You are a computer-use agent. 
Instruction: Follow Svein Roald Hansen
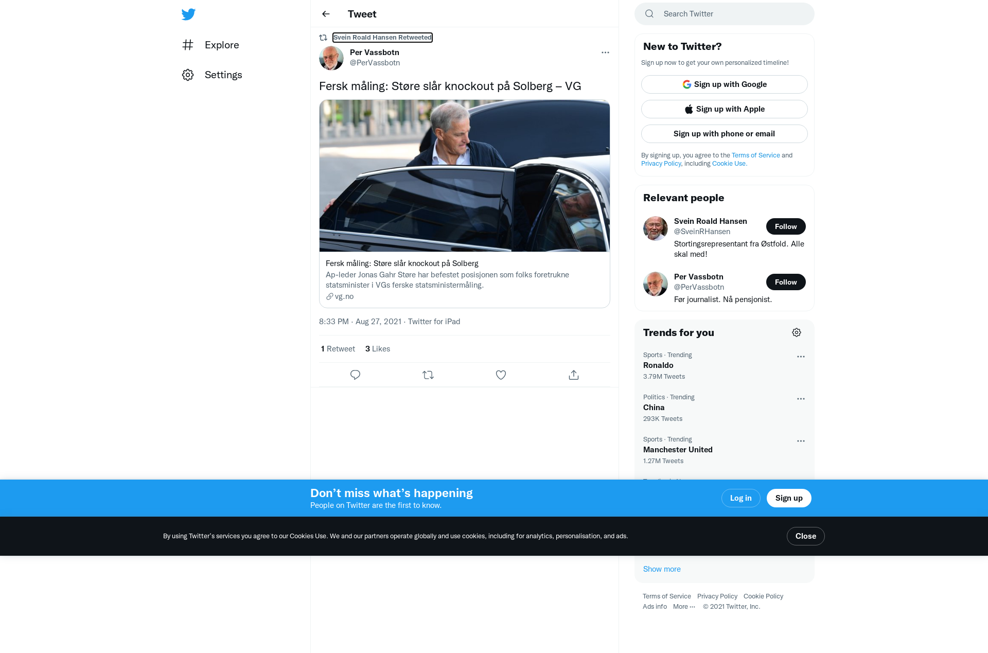point(786,226)
